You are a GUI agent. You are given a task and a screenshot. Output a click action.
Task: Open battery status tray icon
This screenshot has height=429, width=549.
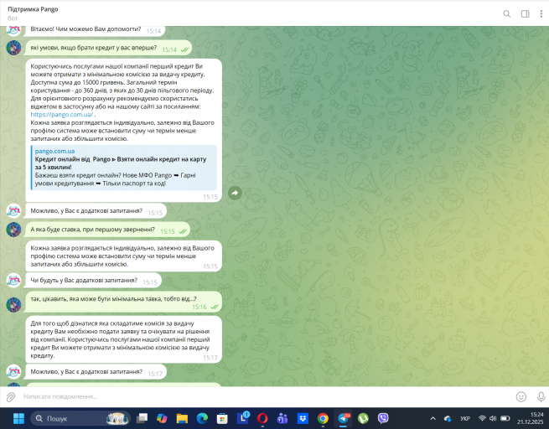tap(505, 418)
